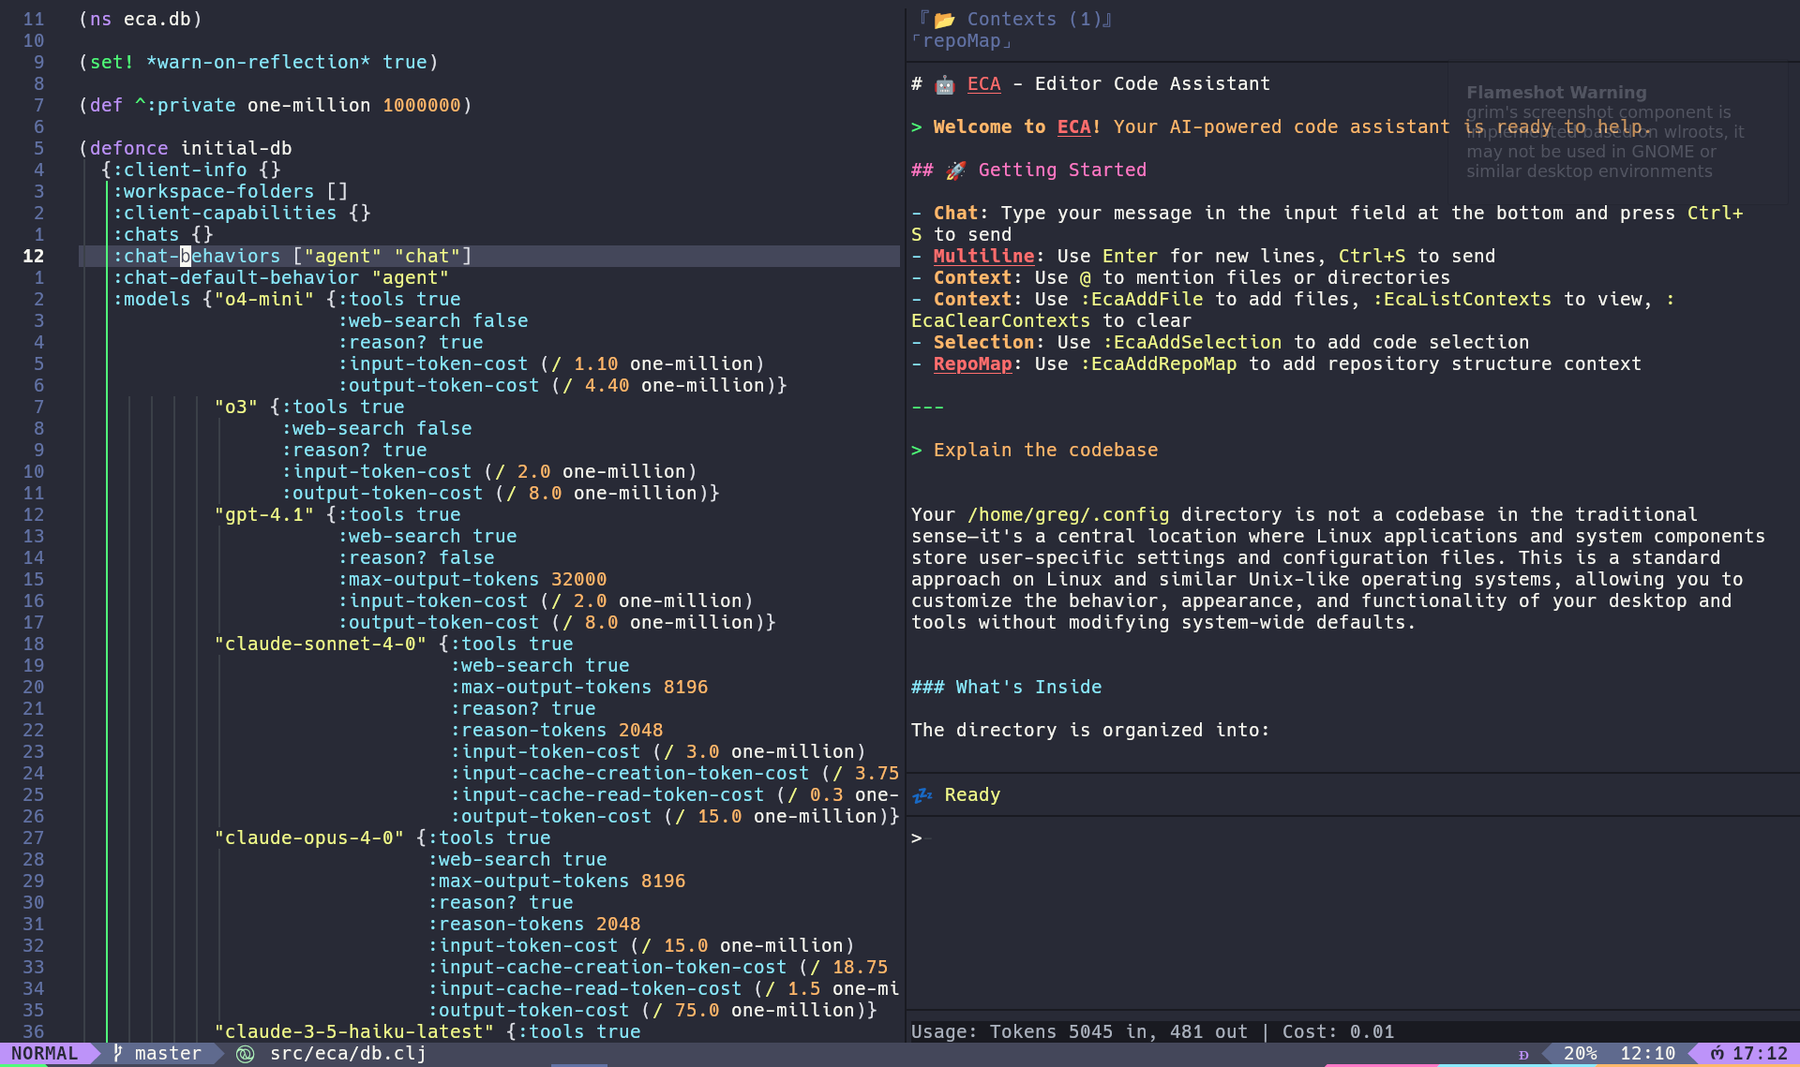Dismiss the Flameshot Warning notification

coord(1556,92)
